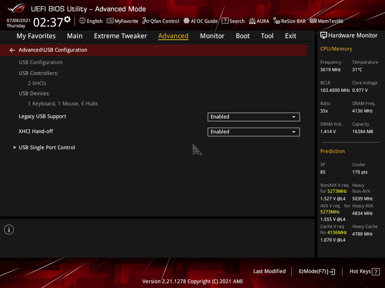This screenshot has width=385, height=288.
Task: Open Qfan Control fan icon
Action: click(146, 21)
